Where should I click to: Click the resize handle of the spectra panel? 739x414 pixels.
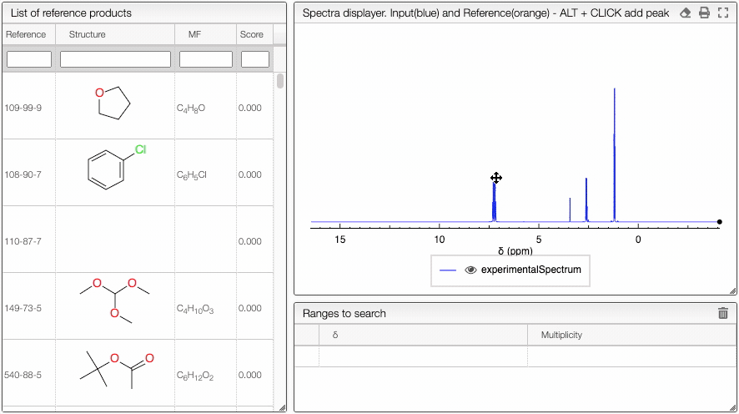(732, 291)
